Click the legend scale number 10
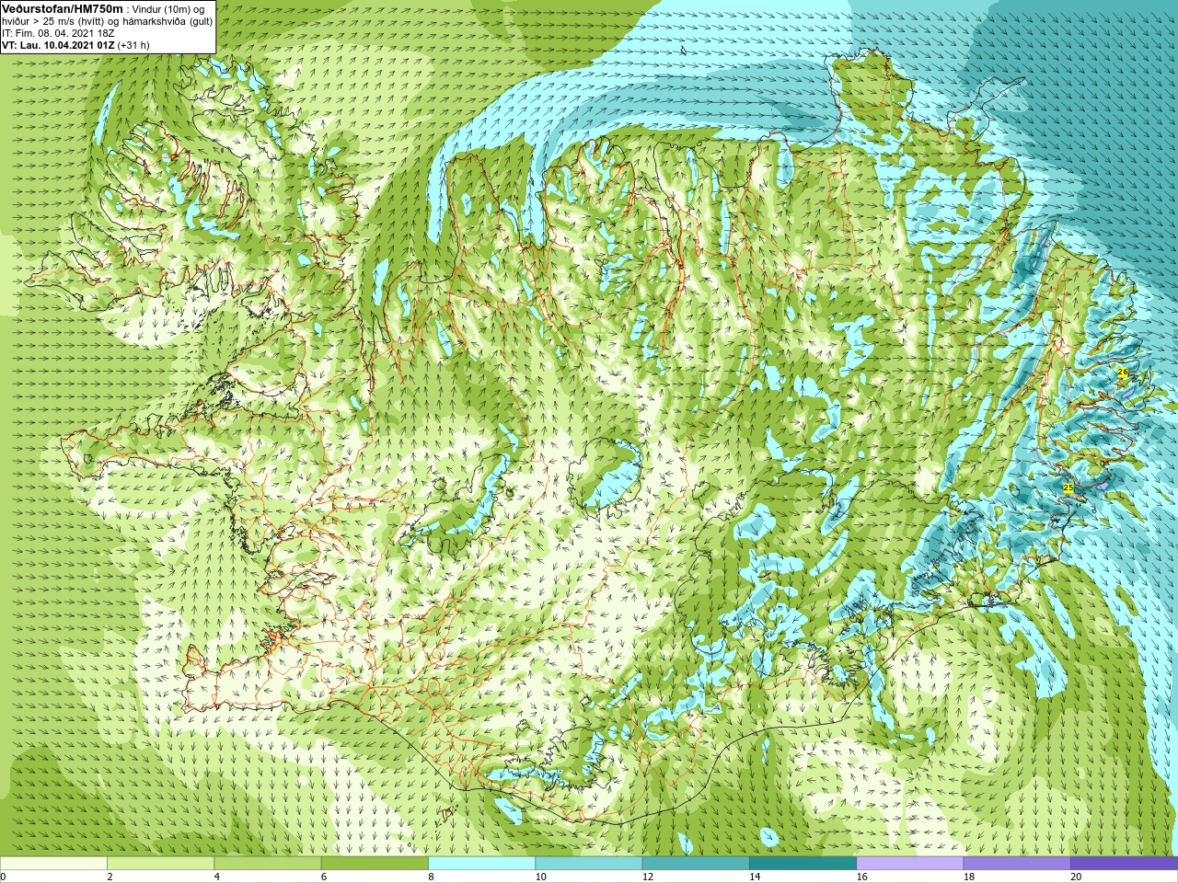This screenshot has height=883, width=1178. click(x=540, y=877)
